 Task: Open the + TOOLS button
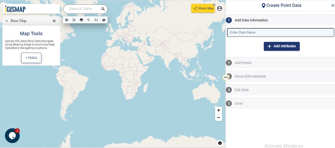tap(31, 58)
